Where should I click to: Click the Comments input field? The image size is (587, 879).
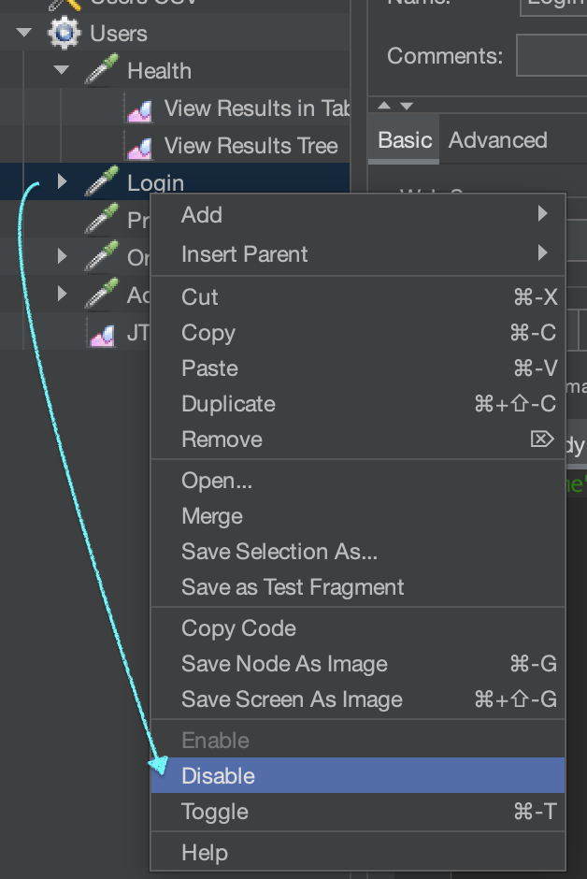click(551, 56)
